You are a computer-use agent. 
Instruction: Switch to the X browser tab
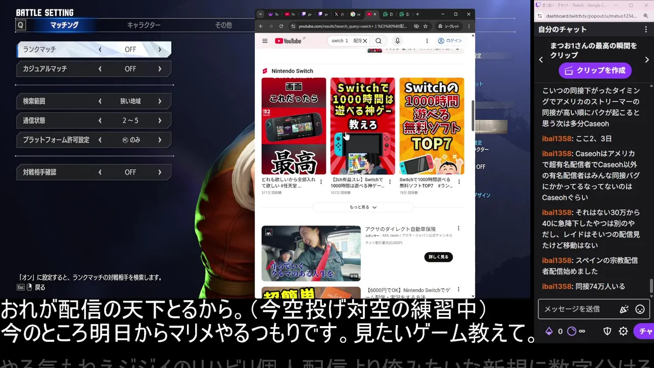(x=339, y=14)
